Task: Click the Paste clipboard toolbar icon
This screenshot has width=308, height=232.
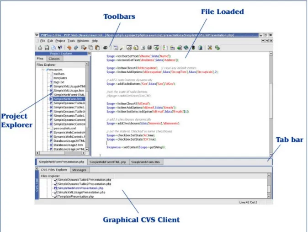Action: (98, 48)
